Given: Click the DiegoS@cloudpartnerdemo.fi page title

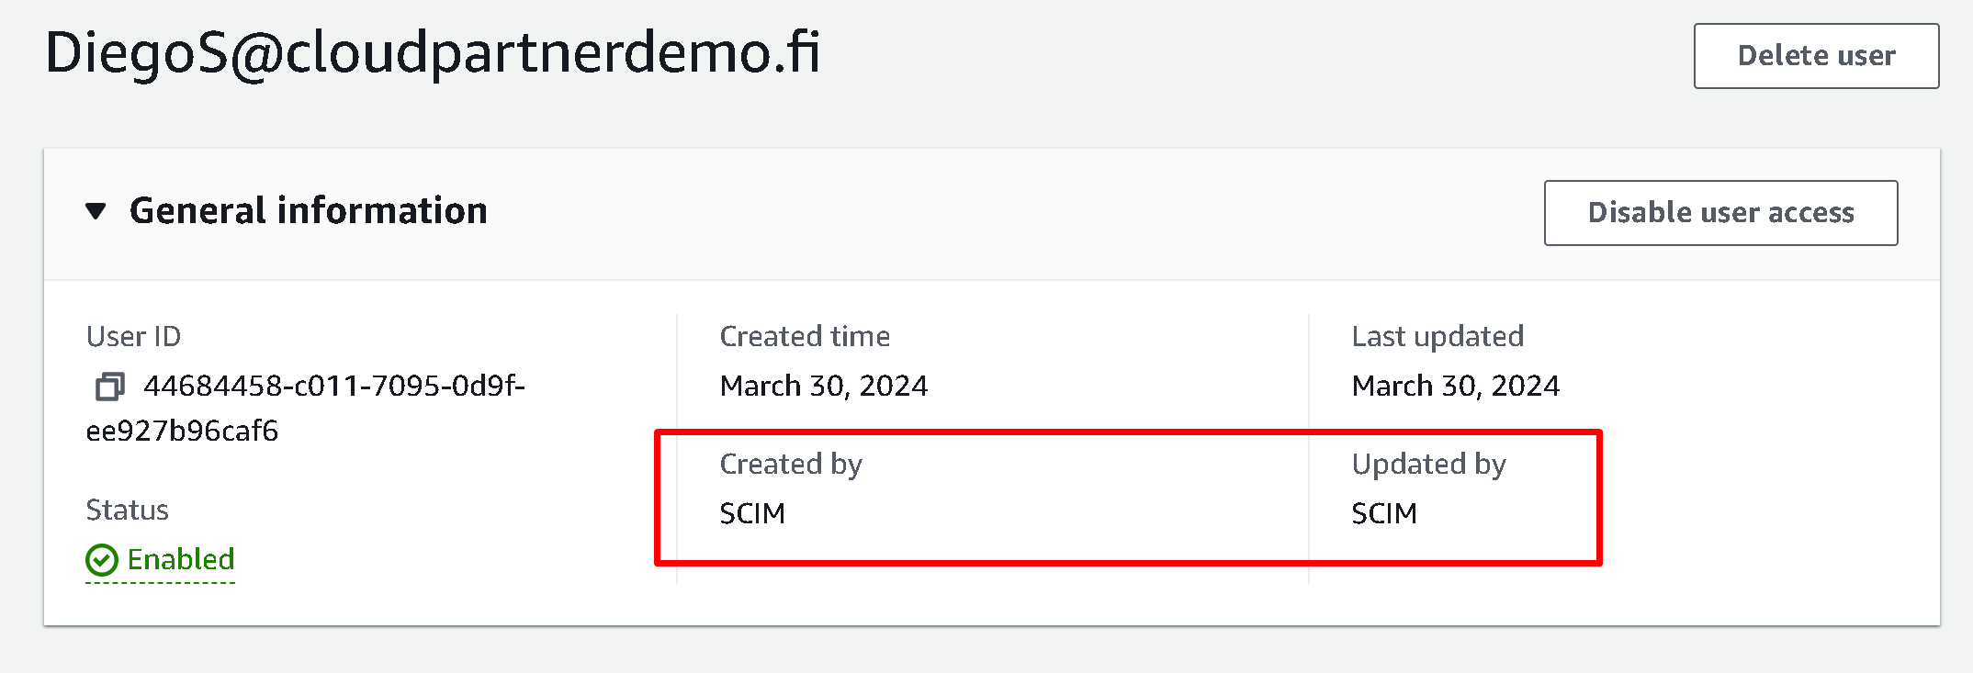Looking at the screenshot, I should [x=433, y=52].
